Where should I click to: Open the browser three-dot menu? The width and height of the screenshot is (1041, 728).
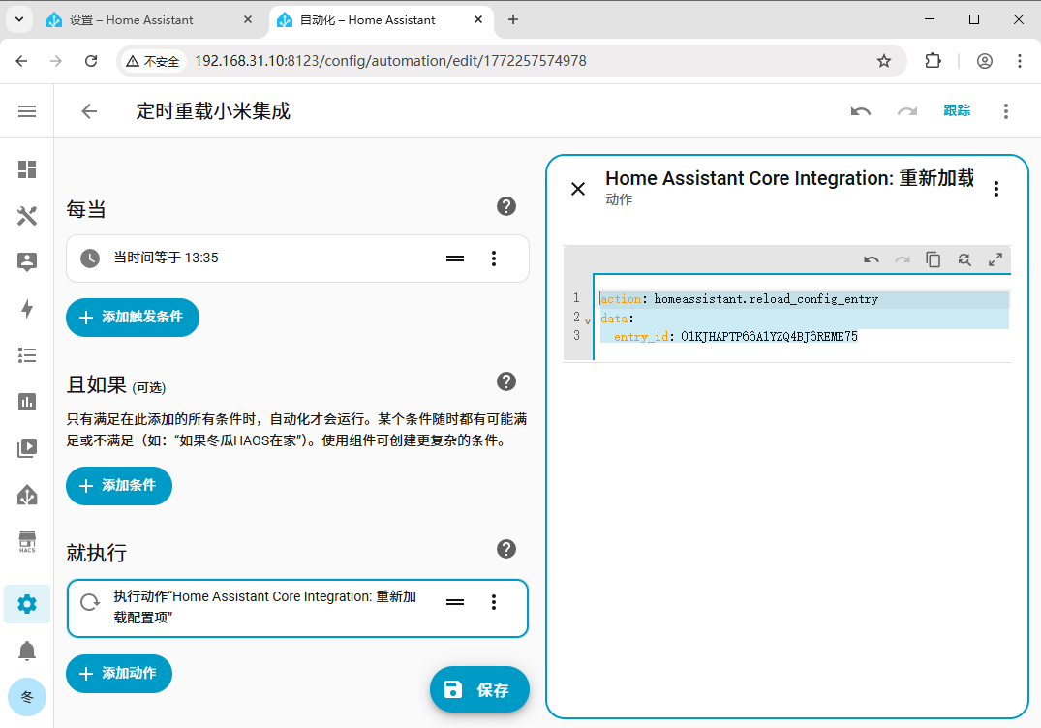[x=1020, y=61]
